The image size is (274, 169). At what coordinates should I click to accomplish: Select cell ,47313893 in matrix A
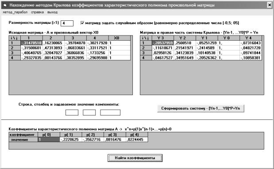point(54,48)
